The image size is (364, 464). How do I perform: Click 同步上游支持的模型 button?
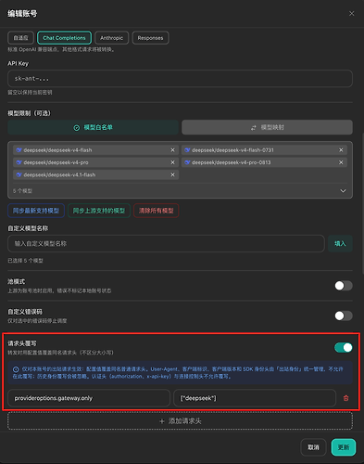tap(99, 211)
